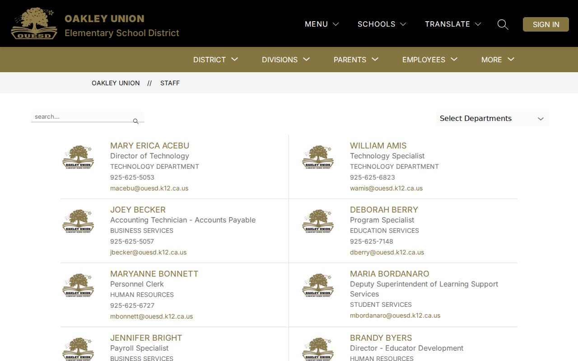
Task: Open JENNIFER BRIGHT's profile
Action: coord(146,338)
